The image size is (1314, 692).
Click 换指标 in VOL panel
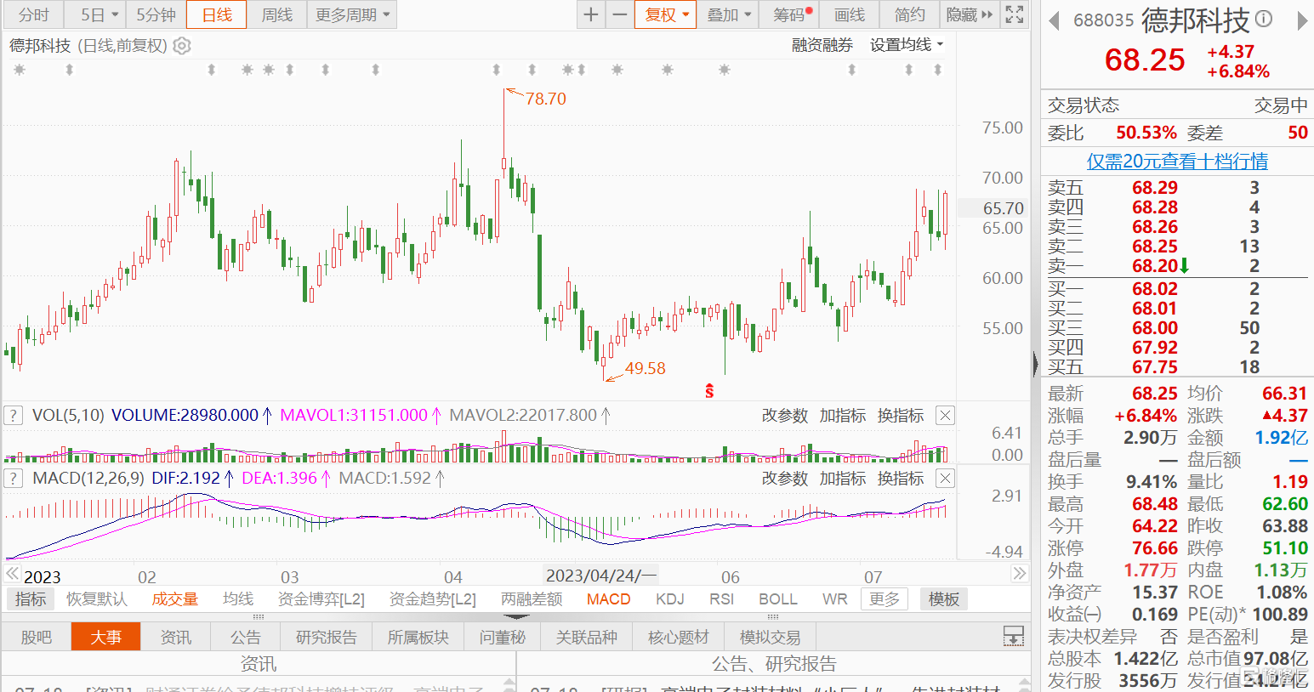click(x=900, y=416)
